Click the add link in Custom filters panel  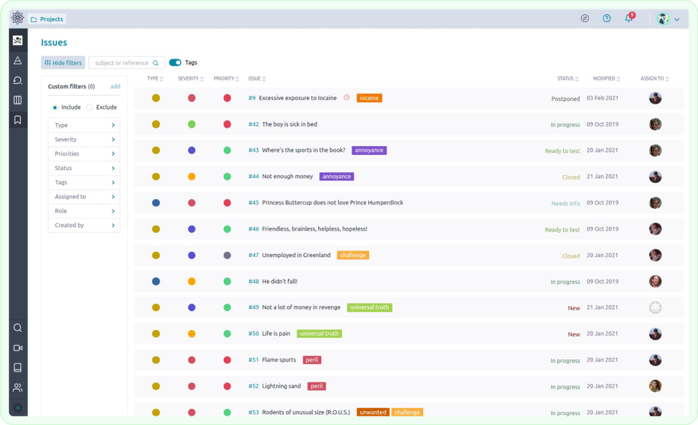point(115,86)
